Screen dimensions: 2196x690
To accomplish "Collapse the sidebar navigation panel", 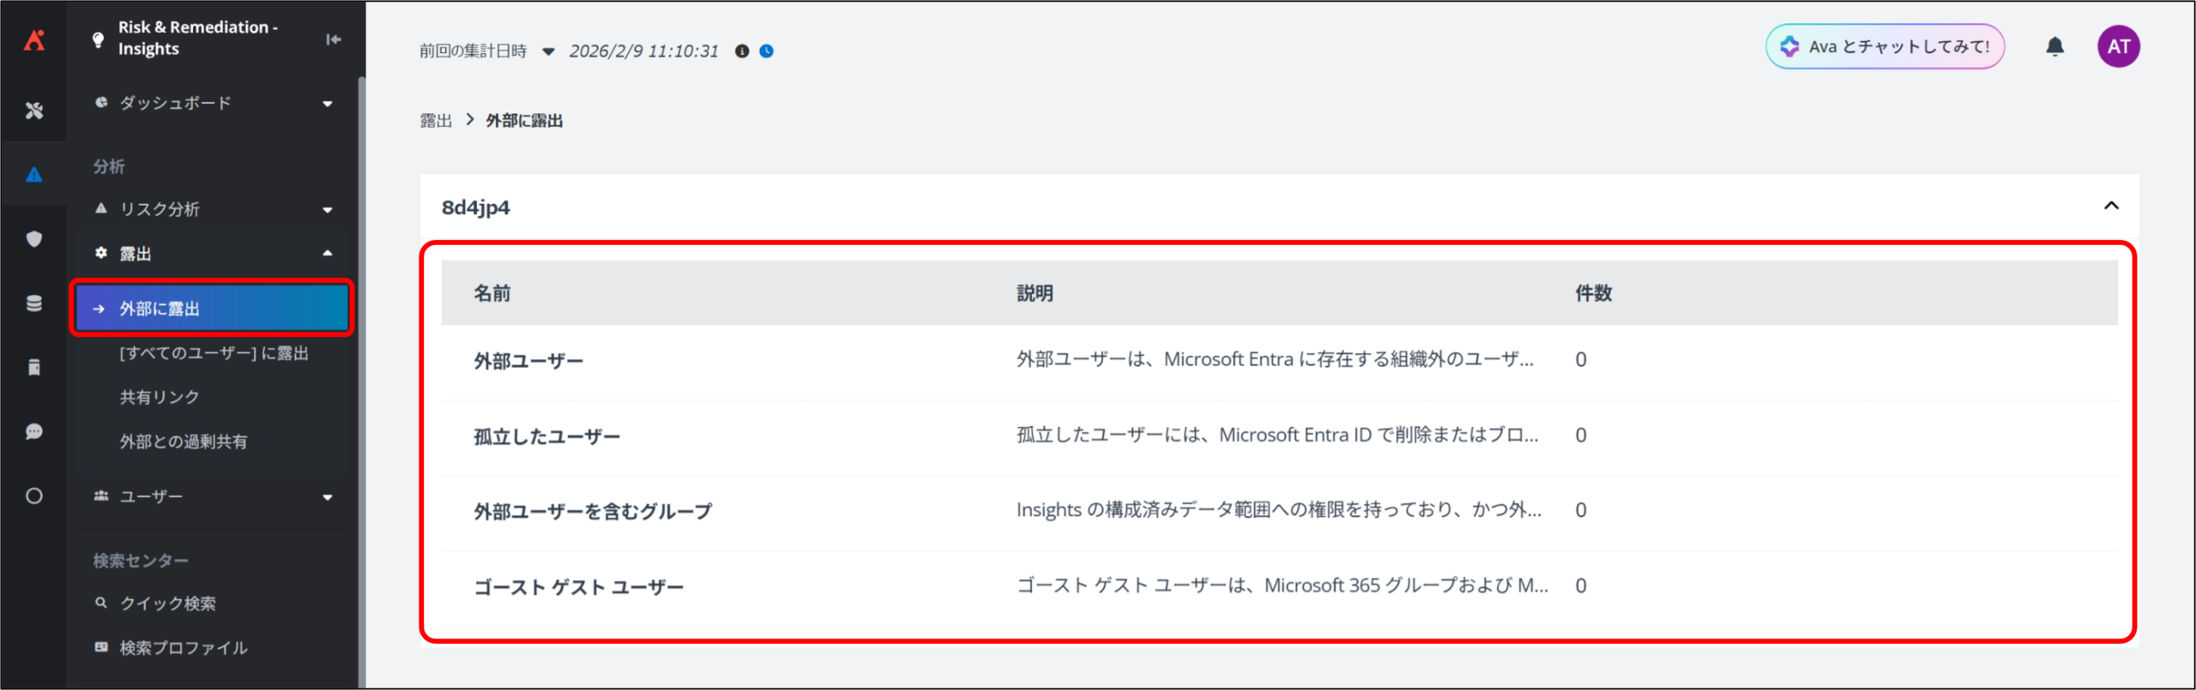I will coord(333,39).
